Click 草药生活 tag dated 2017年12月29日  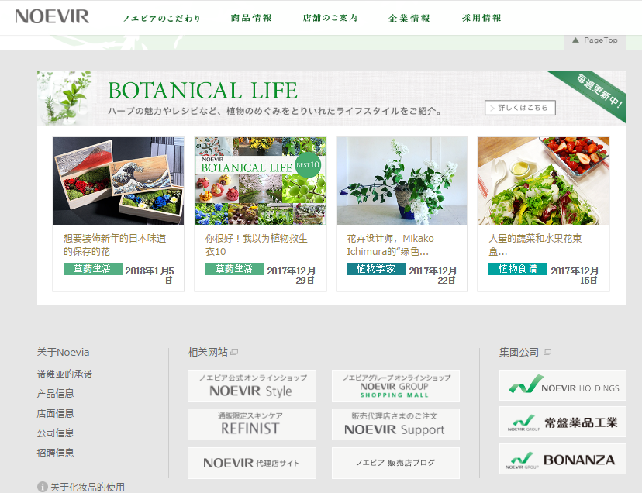tap(235, 269)
